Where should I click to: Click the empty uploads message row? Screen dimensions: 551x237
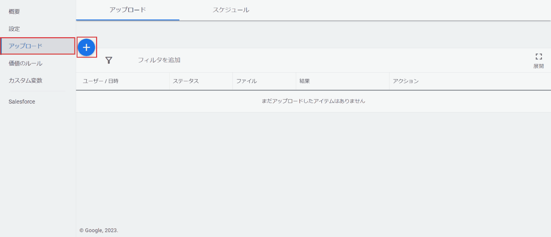313,101
